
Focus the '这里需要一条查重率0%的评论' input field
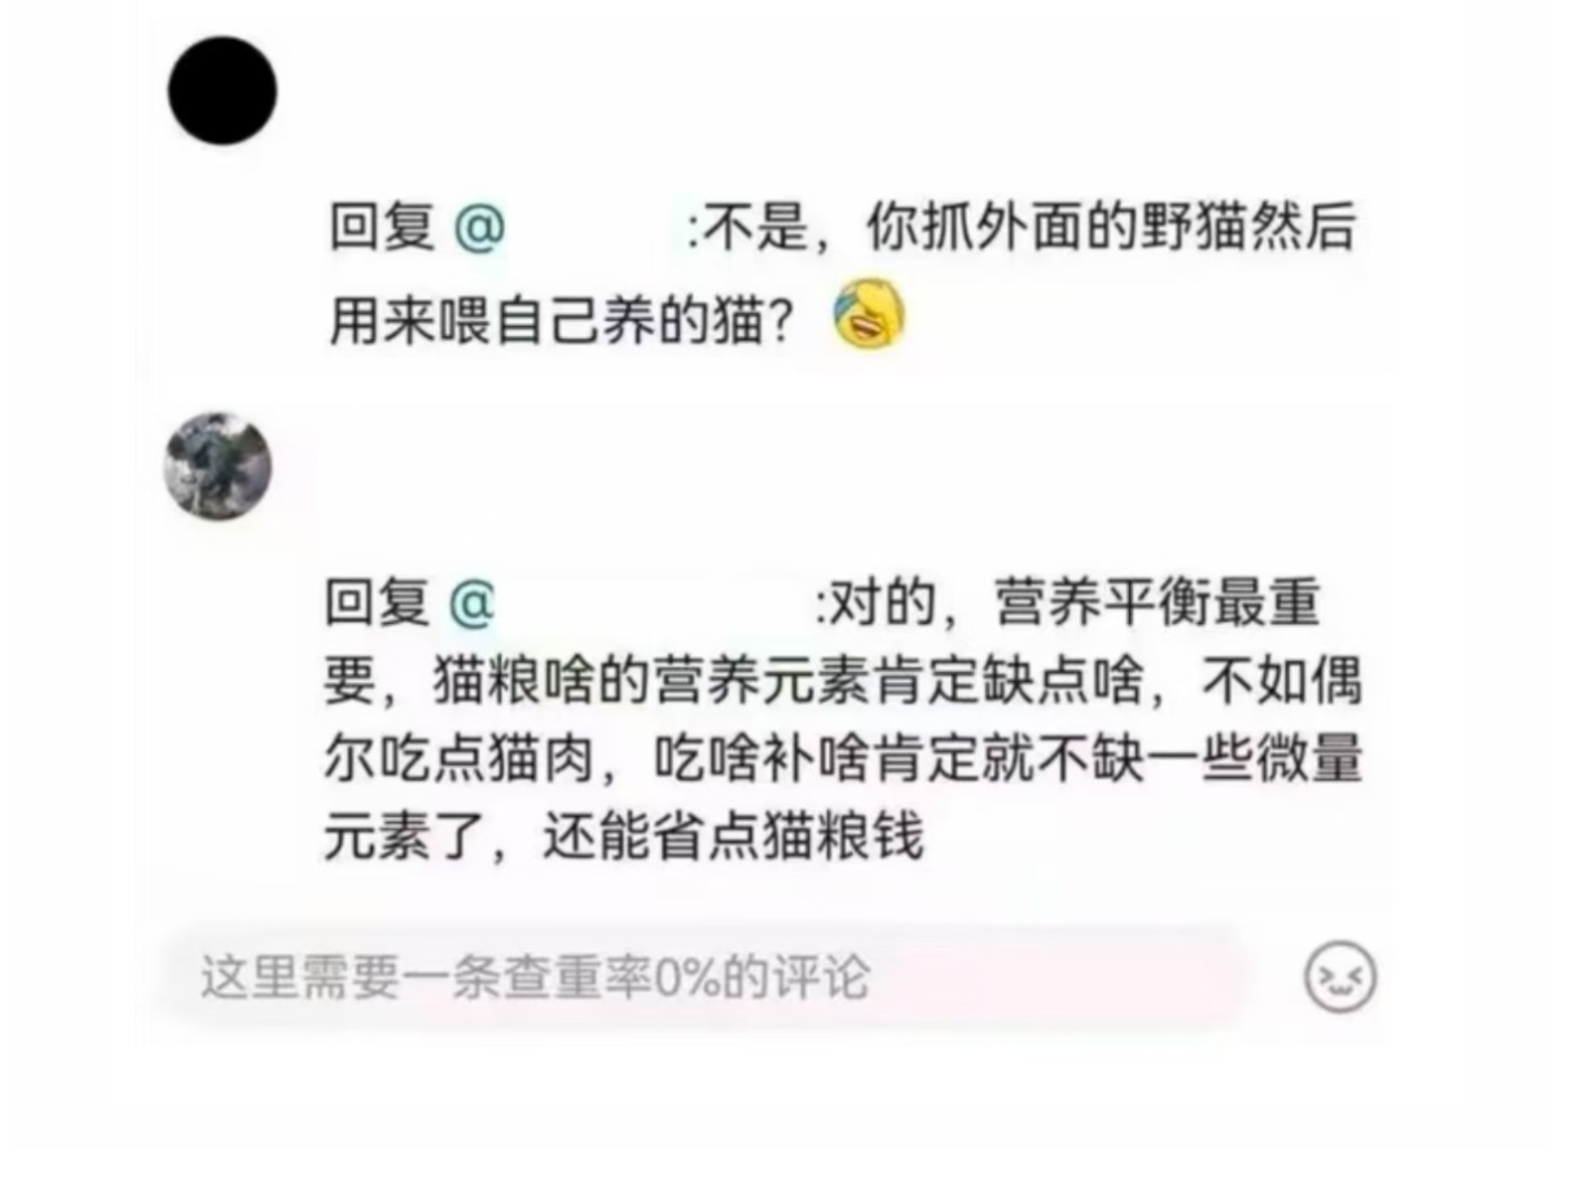pyautogui.click(x=706, y=977)
